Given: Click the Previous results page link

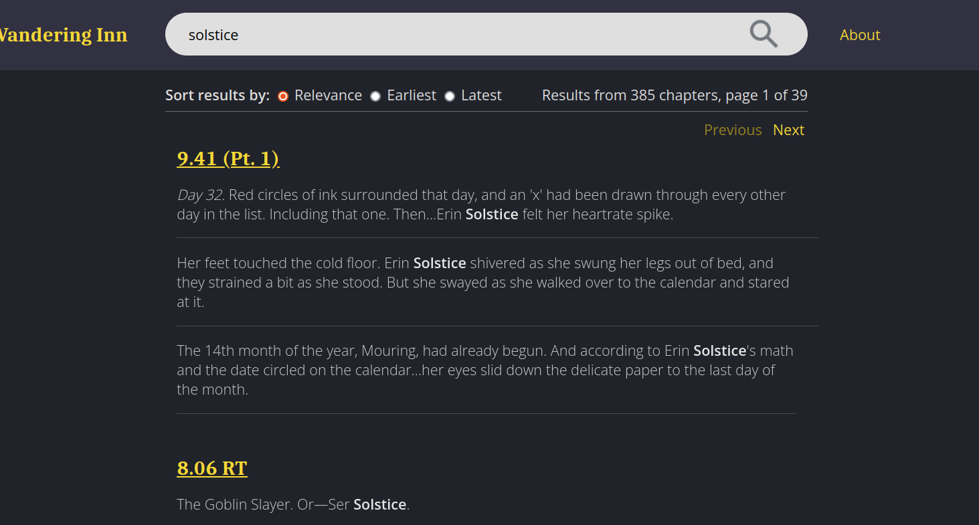Looking at the screenshot, I should pos(733,130).
